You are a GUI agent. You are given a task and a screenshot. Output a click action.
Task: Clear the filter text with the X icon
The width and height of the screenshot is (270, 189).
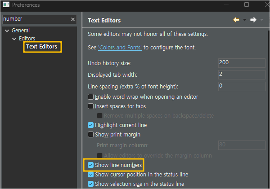73,19
